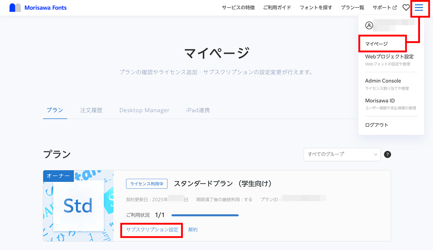Select マイページ in the dropdown menu
The width and height of the screenshot is (433, 250).
(376, 44)
